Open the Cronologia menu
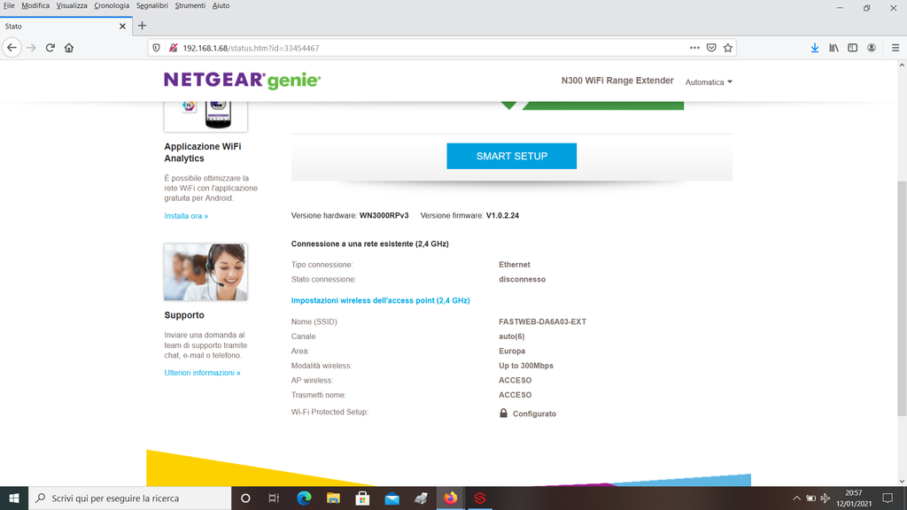 point(112,6)
